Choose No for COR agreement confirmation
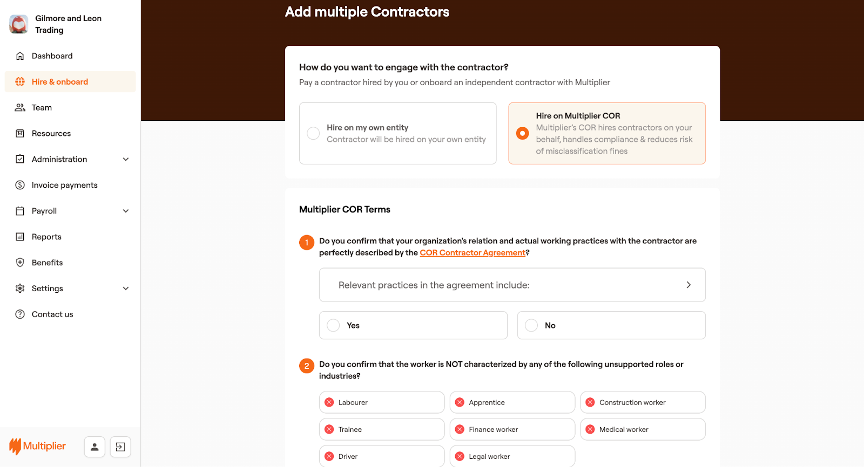Viewport: 864px width, 467px height. click(532, 325)
